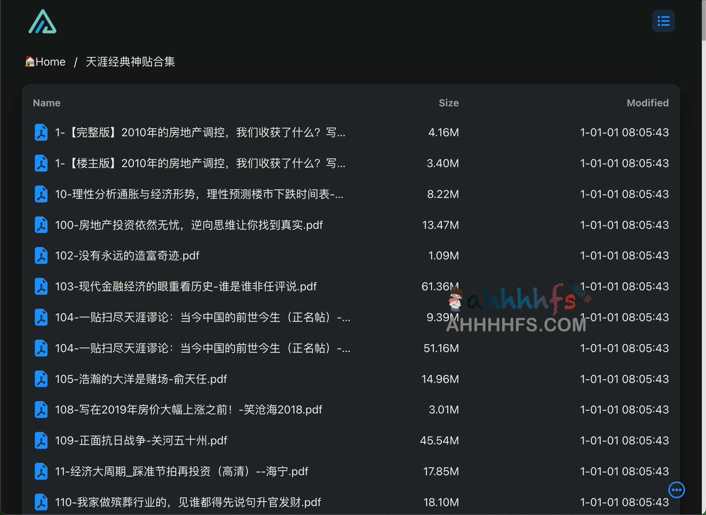Viewport: 706px width, 515px height.
Task: Open 100-房地产投资依然无忧 pdf
Action: point(189,225)
